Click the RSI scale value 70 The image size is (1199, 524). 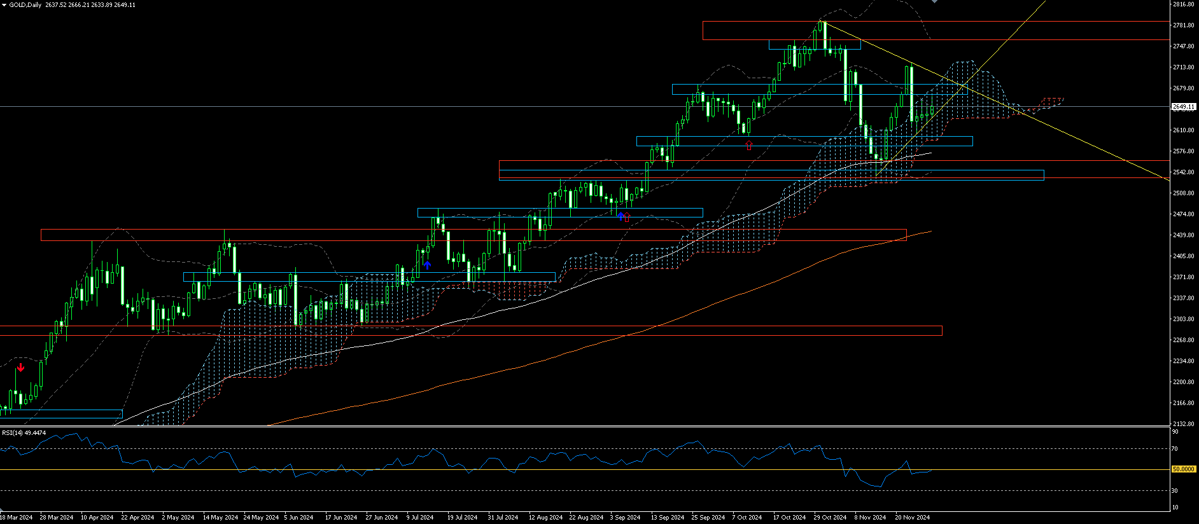point(1175,449)
